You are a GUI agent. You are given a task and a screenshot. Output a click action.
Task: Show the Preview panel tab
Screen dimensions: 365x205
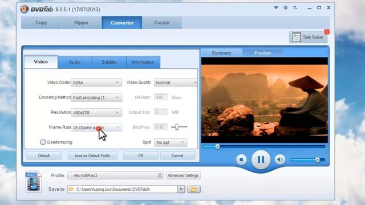tap(262, 53)
